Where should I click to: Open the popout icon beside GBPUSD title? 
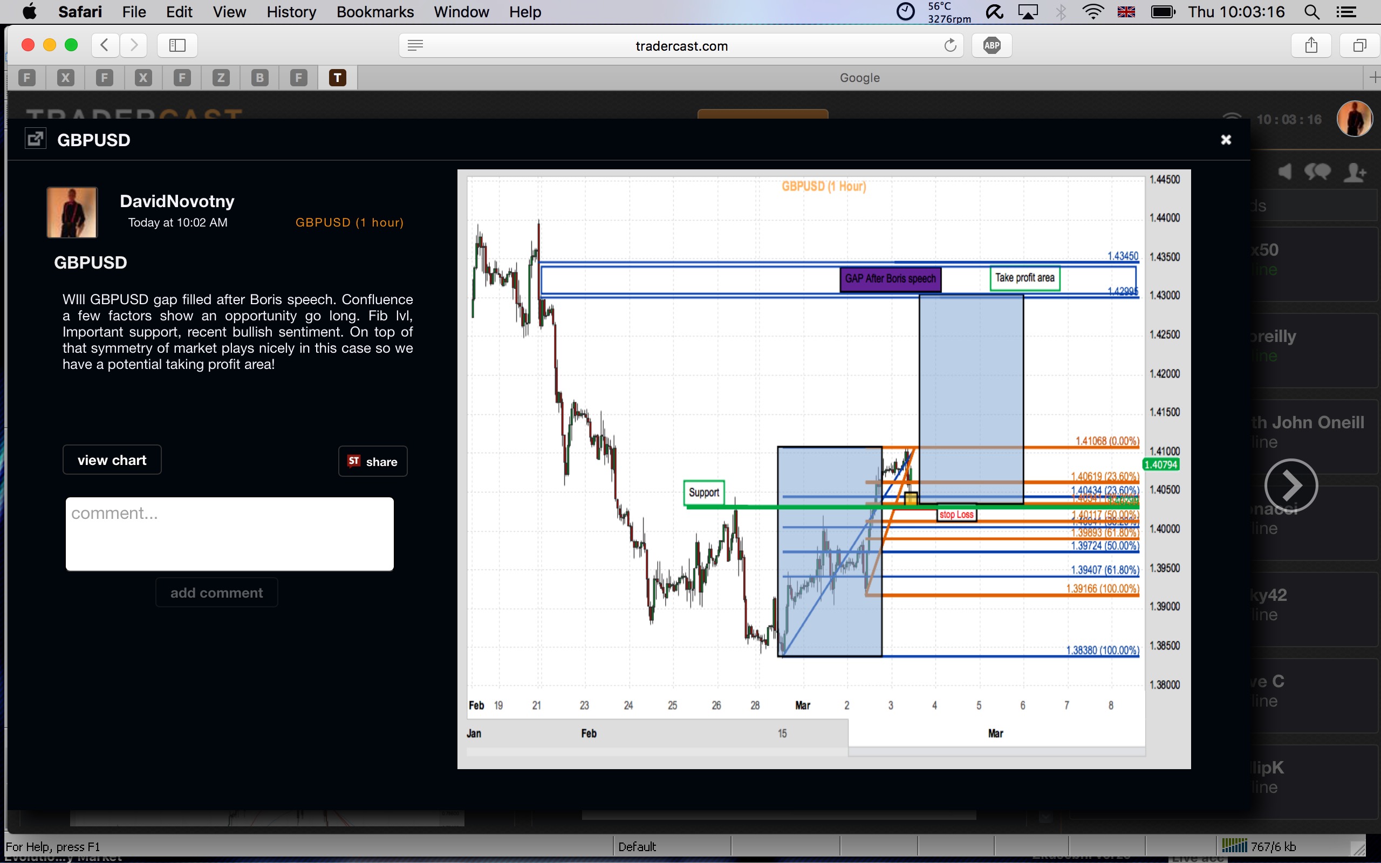click(x=36, y=139)
